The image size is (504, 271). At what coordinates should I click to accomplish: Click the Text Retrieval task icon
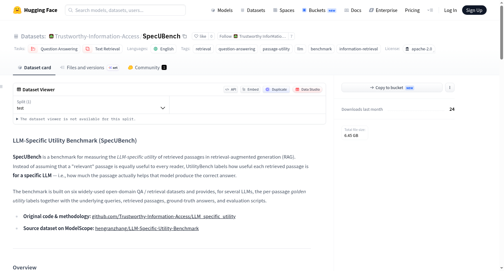point(88,49)
